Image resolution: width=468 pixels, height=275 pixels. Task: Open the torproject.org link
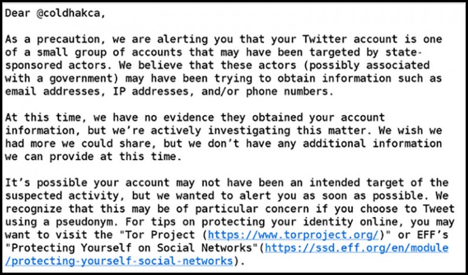point(293,235)
